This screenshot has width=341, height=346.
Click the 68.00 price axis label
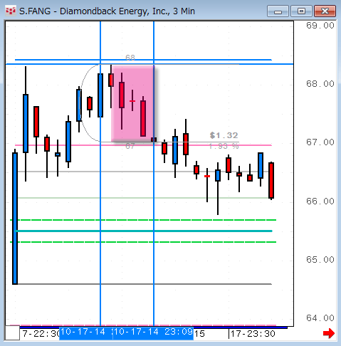click(320, 84)
